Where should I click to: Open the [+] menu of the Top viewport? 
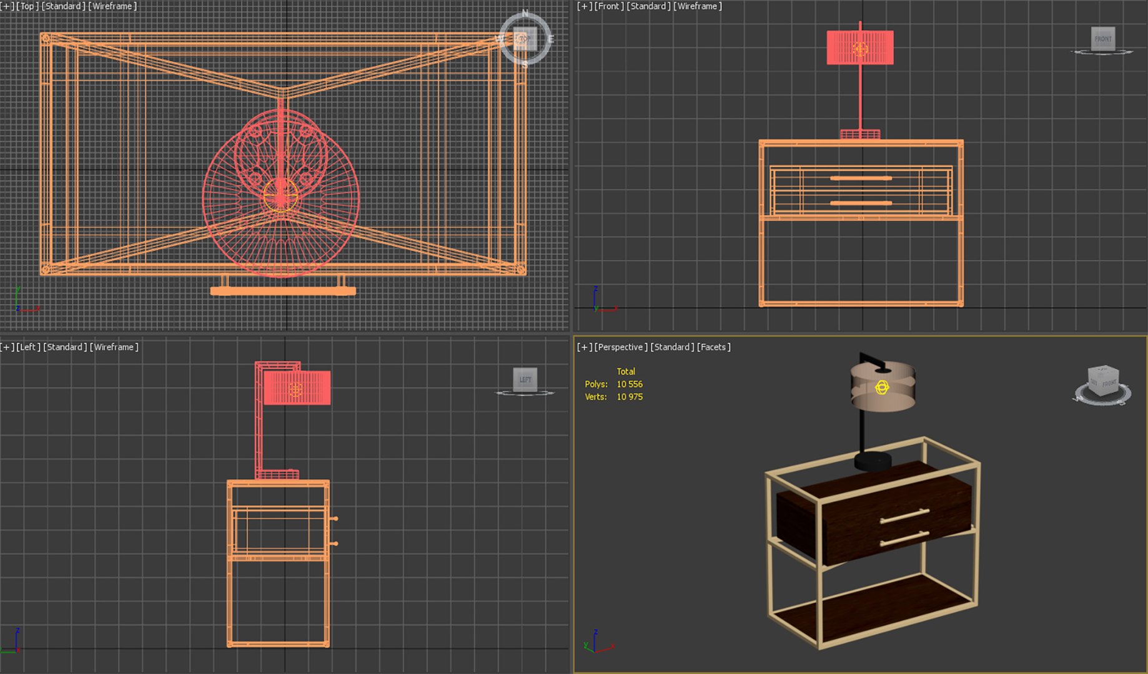point(7,6)
